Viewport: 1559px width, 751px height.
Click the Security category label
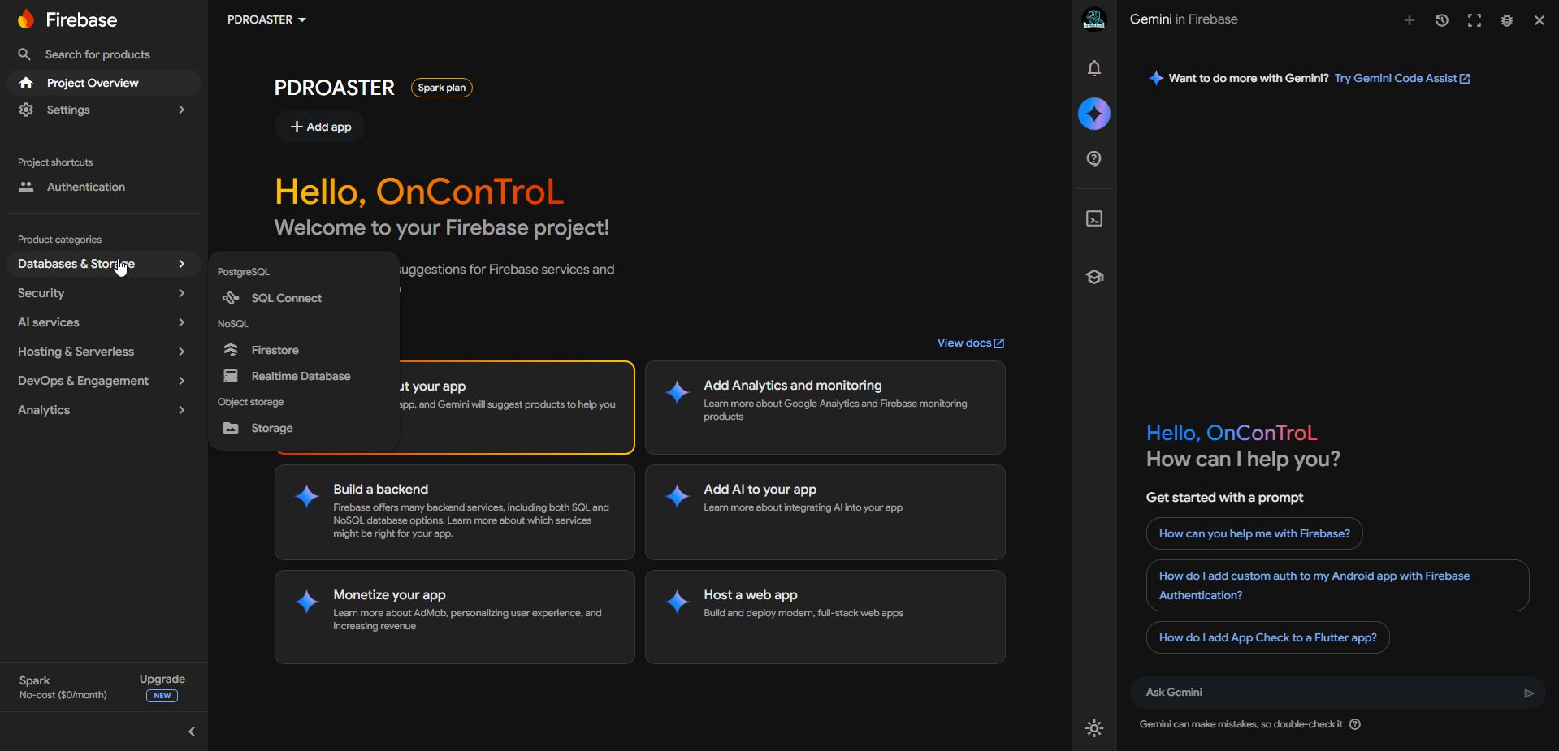(x=41, y=293)
